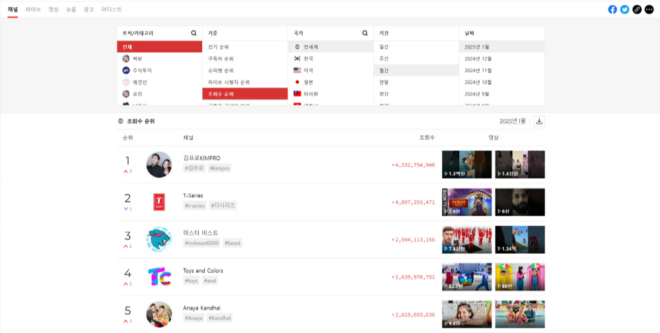Viewport: 660px width, 333px height.
Task: Share the page on Facebook
Action: pos(612,9)
